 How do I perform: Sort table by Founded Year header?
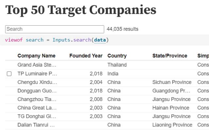click(86, 56)
